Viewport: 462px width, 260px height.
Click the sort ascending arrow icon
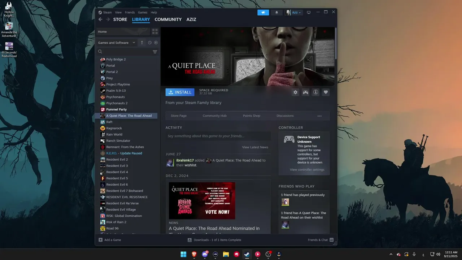click(x=142, y=43)
